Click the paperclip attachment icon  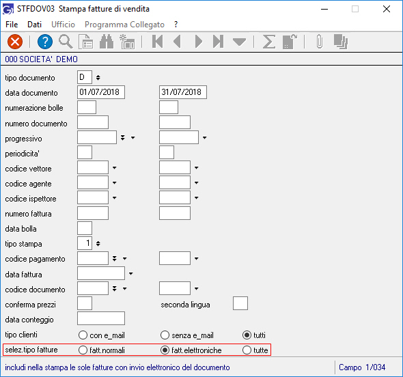pyautogui.click(x=320, y=42)
